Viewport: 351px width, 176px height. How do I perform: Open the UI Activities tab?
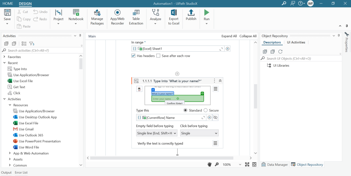[296, 42]
